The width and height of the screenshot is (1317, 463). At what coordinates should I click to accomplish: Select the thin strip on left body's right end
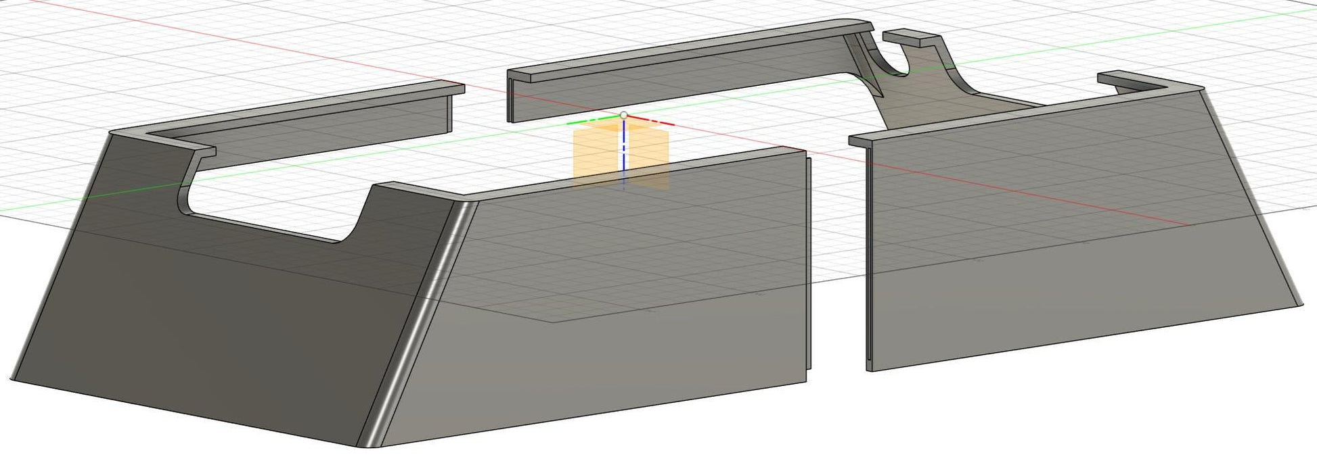click(x=809, y=270)
